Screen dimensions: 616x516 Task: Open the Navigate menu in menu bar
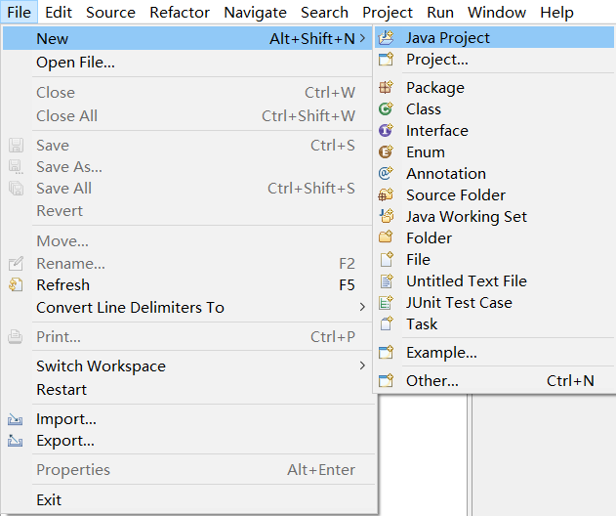[x=256, y=12]
